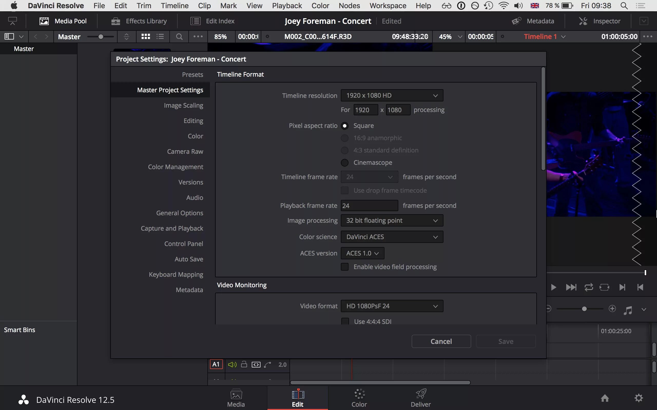Select Square pixel aspect ratio
Viewport: 657px width, 410px height.
[x=344, y=126]
